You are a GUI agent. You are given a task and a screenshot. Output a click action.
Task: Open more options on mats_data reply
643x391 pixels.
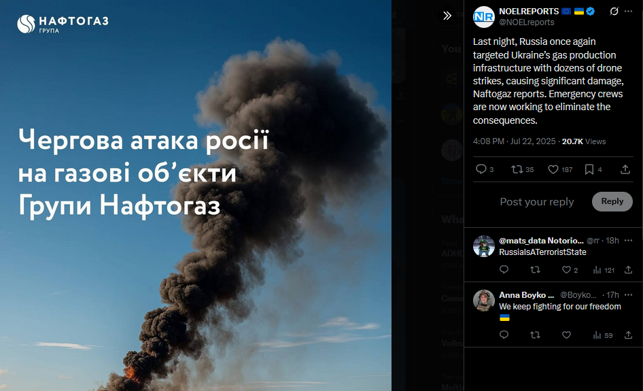(x=628, y=241)
